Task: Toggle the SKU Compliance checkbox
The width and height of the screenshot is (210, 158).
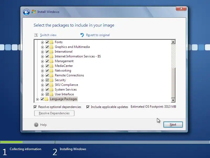Action: [x=47, y=85]
